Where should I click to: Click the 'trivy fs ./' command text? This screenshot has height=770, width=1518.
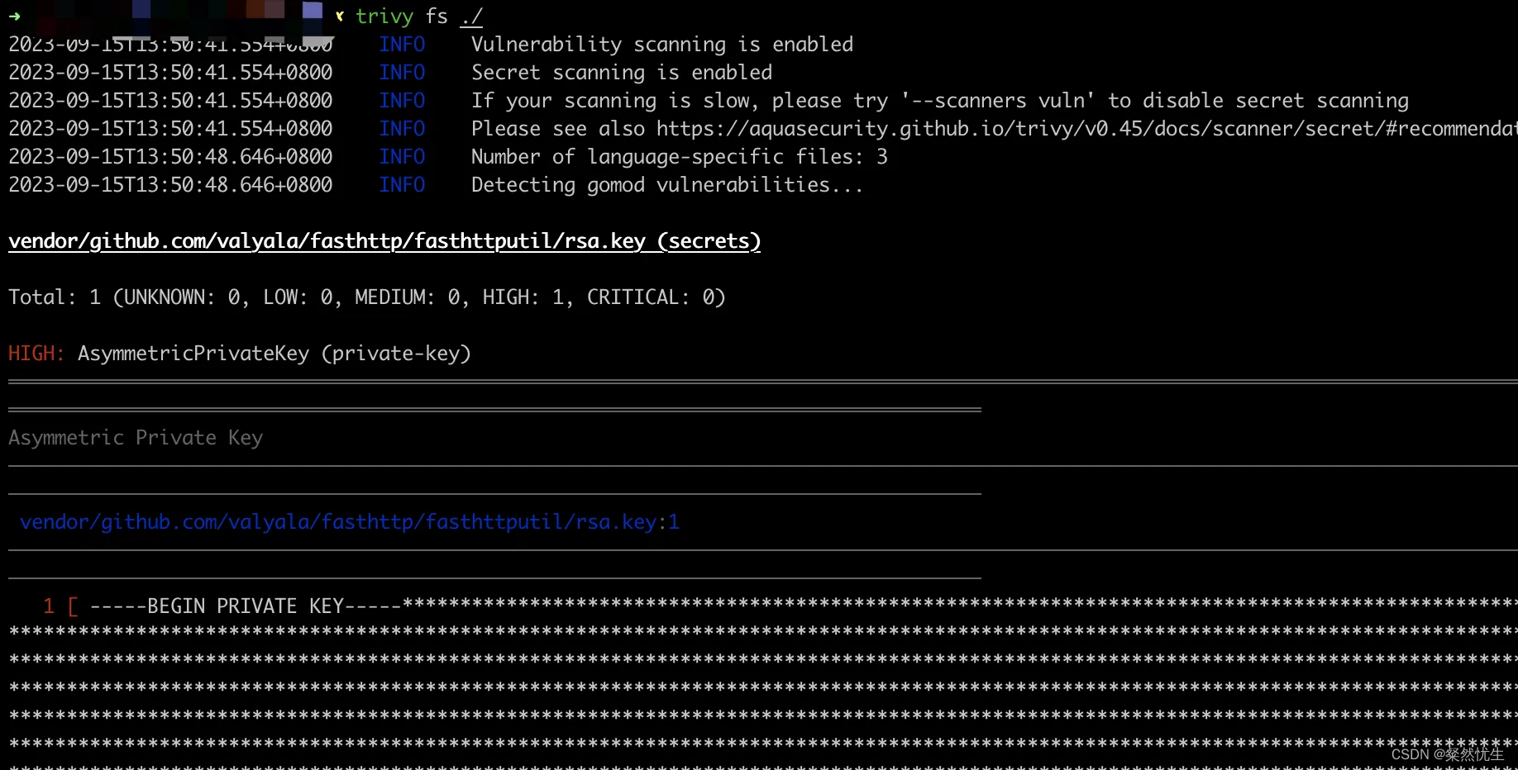click(x=419, y=17)
